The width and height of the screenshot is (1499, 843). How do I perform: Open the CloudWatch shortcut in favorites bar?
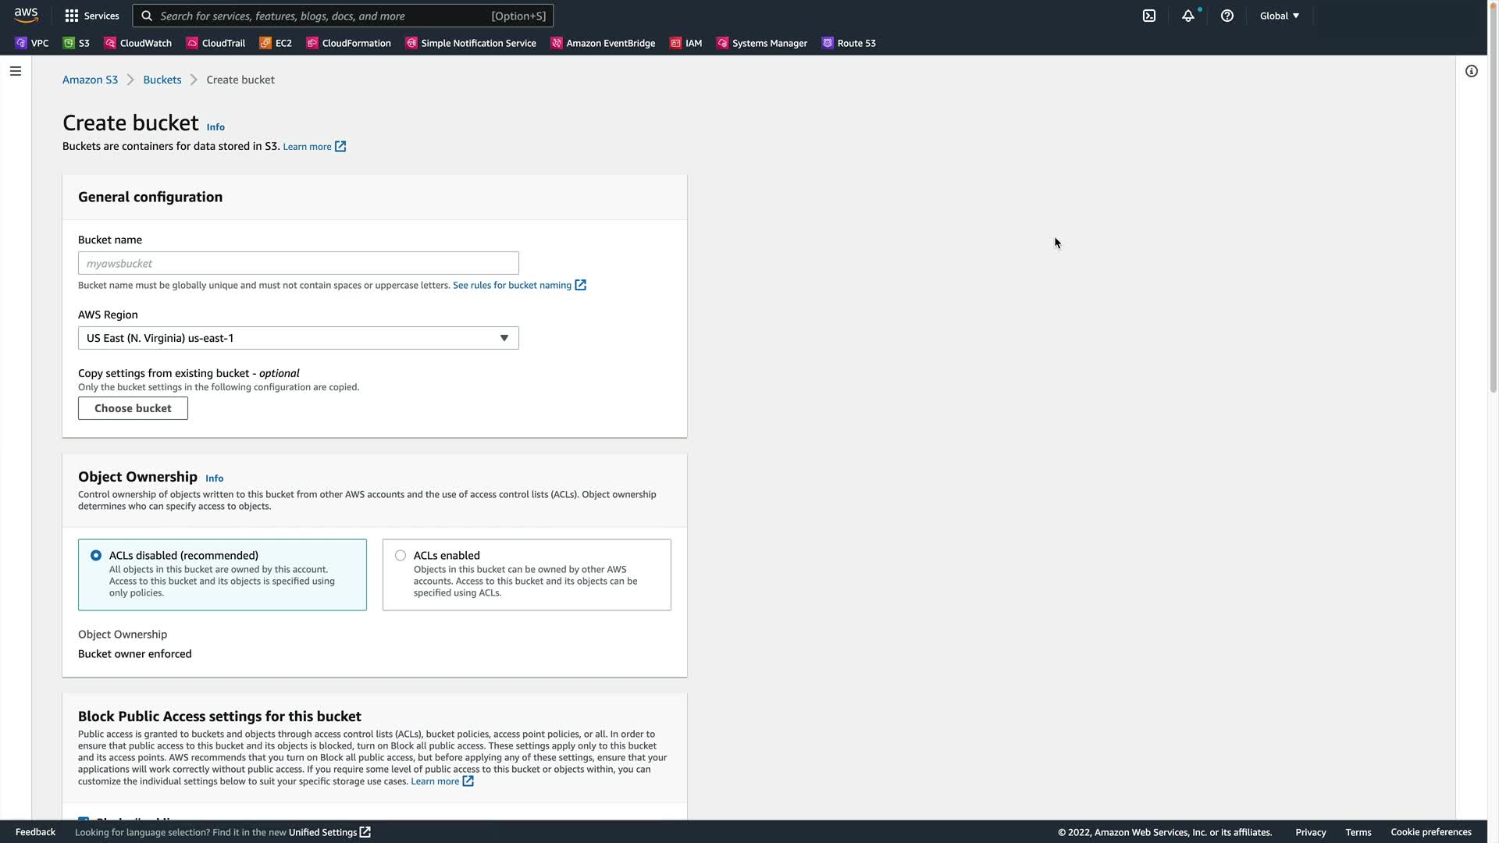138,43
